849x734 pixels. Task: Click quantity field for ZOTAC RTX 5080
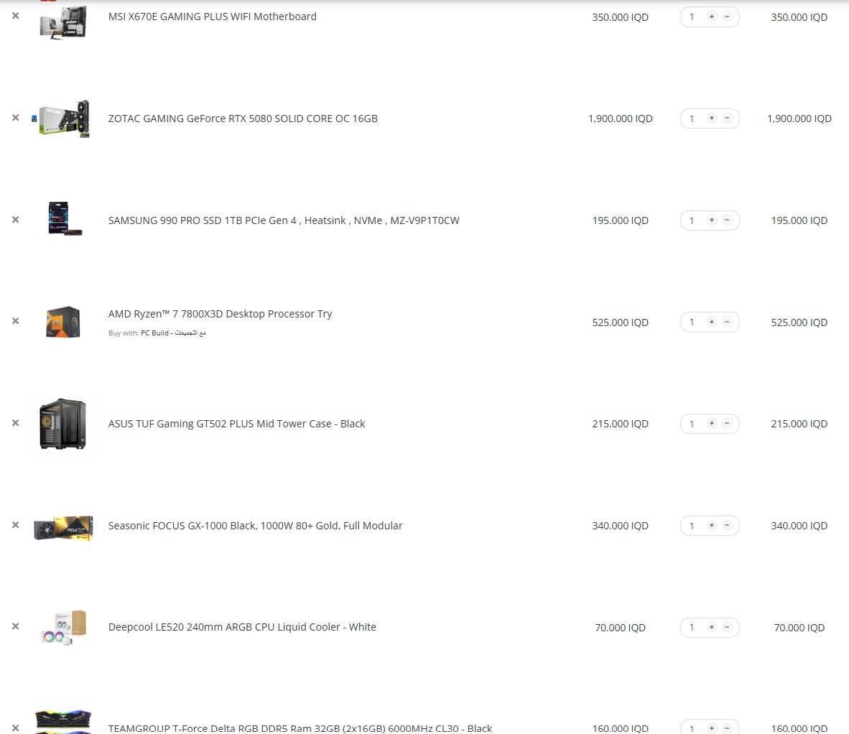(x=692, y=119)
